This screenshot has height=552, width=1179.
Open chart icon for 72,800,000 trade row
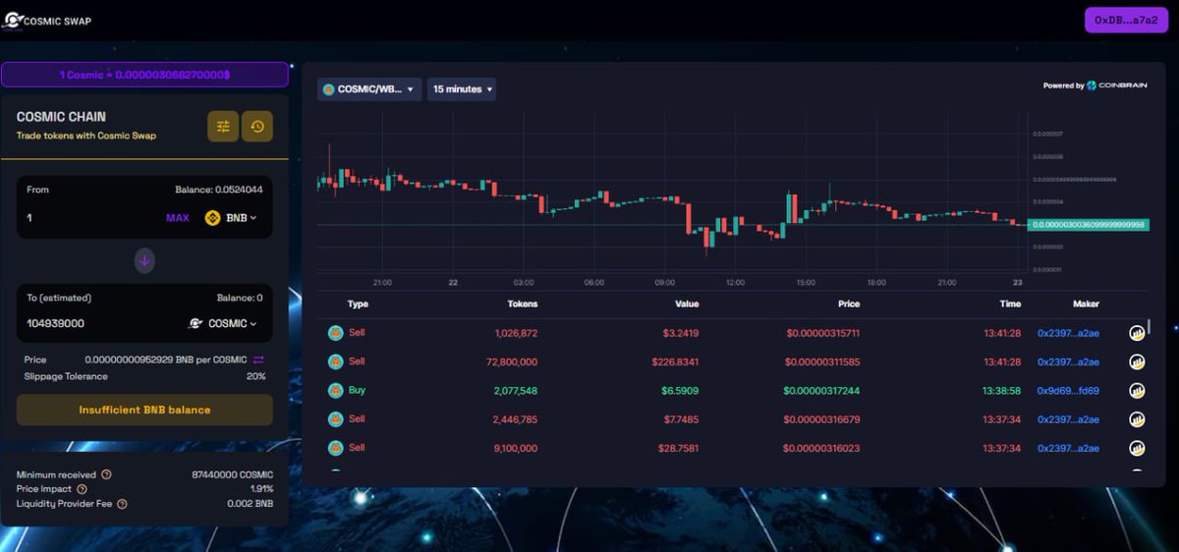coord(1137,362)
